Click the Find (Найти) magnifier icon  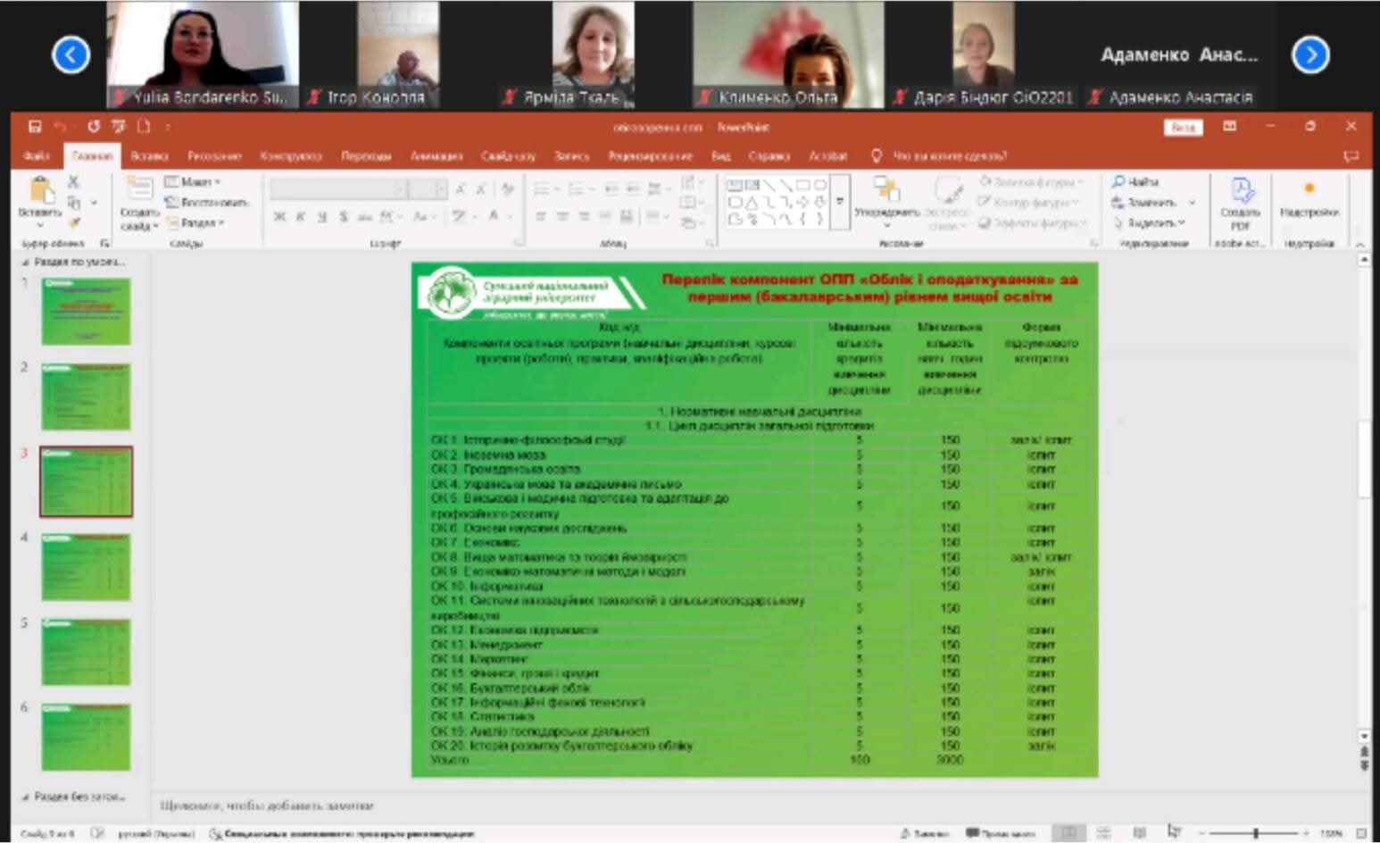pos(1118,181)
